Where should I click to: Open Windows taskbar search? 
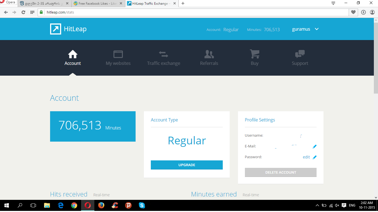coord(20,205)
